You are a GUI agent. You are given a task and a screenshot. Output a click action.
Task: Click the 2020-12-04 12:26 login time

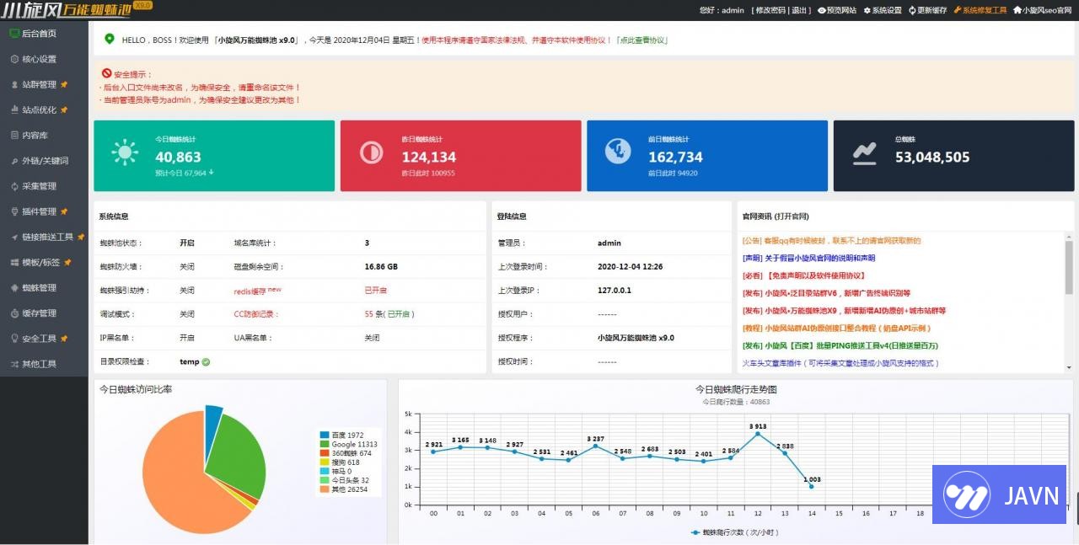pos(631,266)
